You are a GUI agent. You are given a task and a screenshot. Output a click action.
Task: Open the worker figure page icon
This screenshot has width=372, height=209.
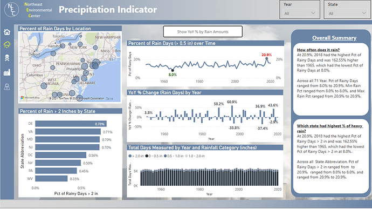coord(7,86)
